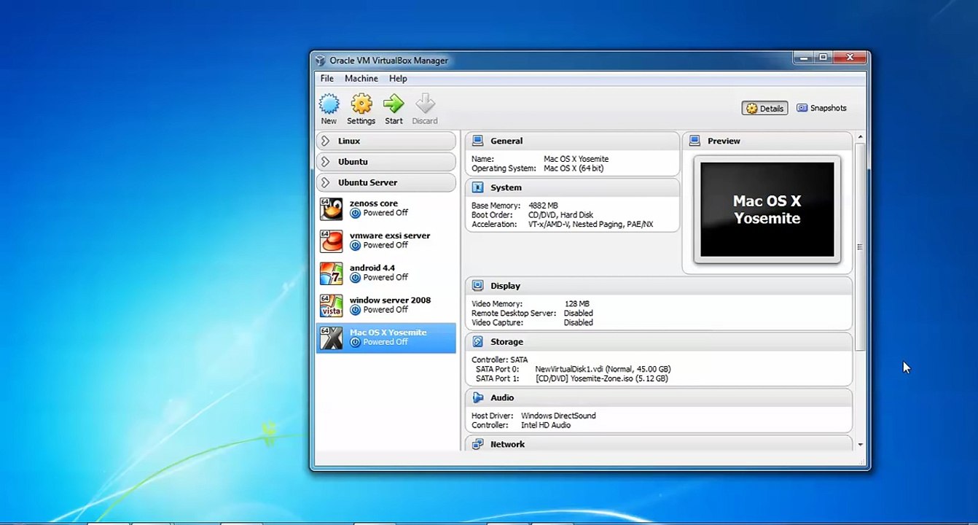
Task: Click the window server 2008 Vista icon
Action: (x=331, y=306)
